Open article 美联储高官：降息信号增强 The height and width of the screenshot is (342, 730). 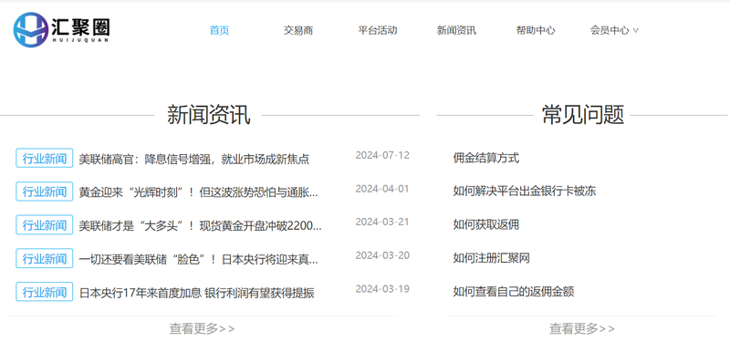194,159
